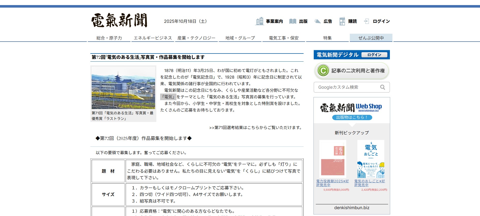Click the green copyright symbol icon
The height and width of the screenshot is (216, 480).
click(323, 71)
